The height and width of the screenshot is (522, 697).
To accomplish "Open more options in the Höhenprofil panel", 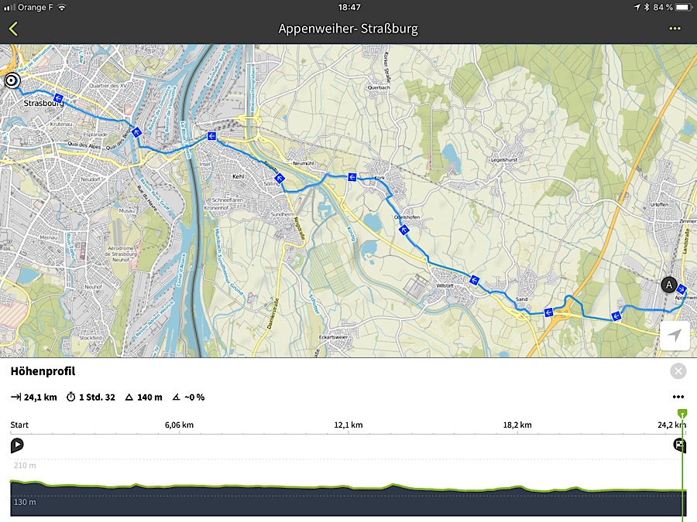I will [678, 397].
